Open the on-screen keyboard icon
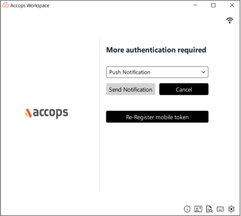 220,209
